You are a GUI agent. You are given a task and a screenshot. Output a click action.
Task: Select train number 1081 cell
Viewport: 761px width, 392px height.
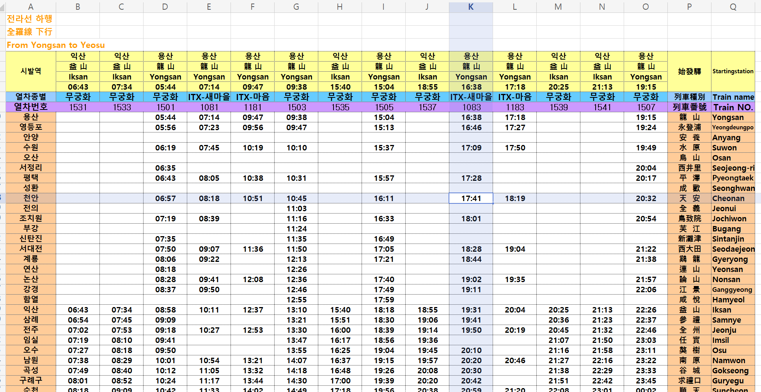click(209, 107)
